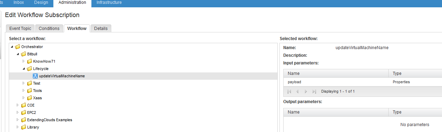The image size is (442, 132).
Task: Click the Tools folder icon
Action: pyautogui.click(x=29, y=91)
